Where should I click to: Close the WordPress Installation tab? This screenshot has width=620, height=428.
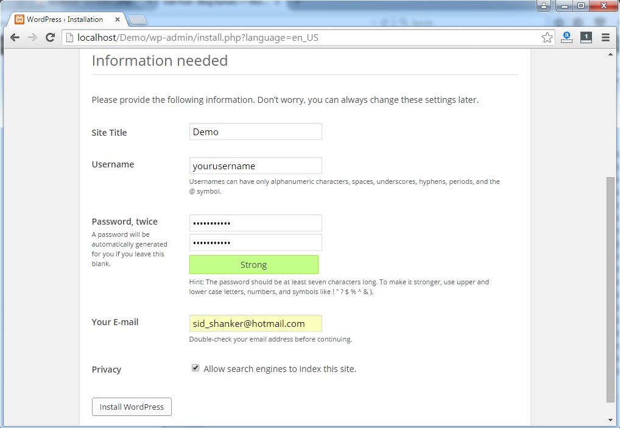(118, 19)
